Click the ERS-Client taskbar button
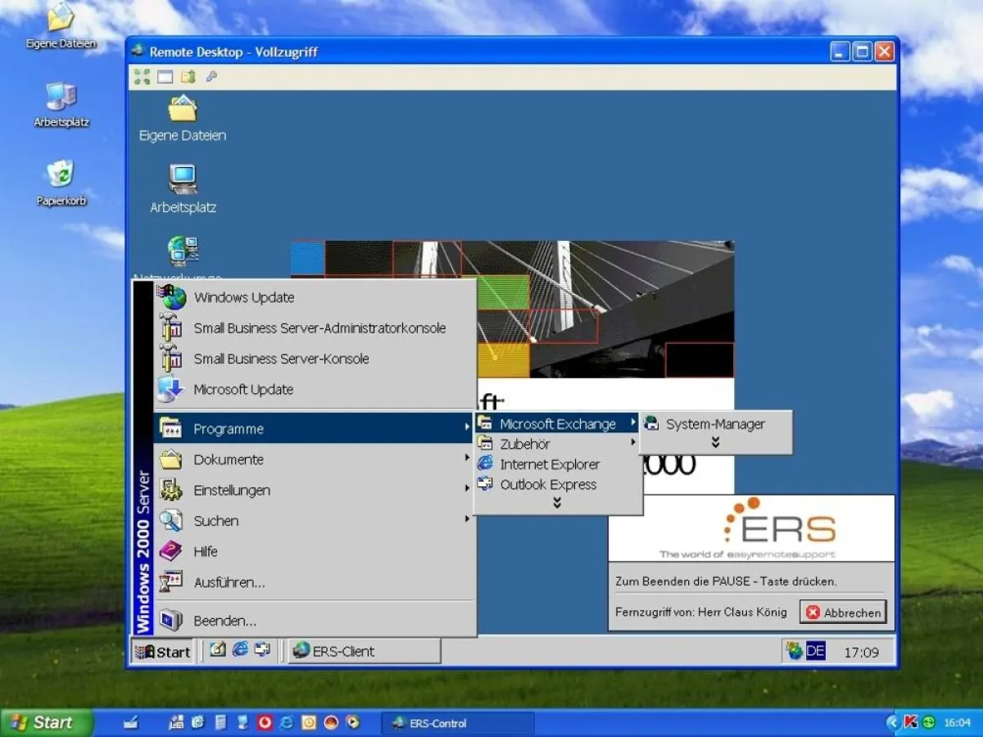This screenshot has height=737, width=983. coord(364,652)
